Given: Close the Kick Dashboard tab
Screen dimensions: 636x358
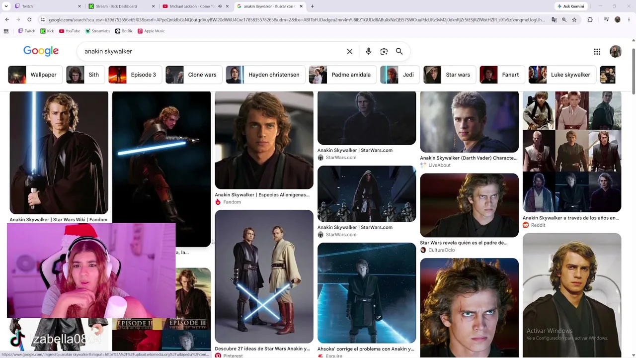Looking at the screenshot, I should [154, 6].
